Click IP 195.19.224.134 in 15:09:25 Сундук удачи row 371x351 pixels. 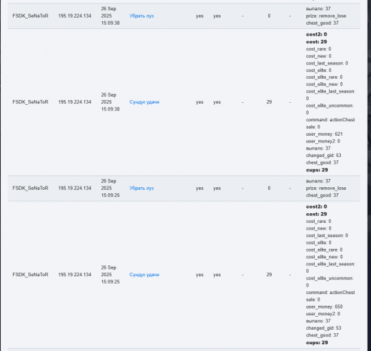(x=75, y=275)
